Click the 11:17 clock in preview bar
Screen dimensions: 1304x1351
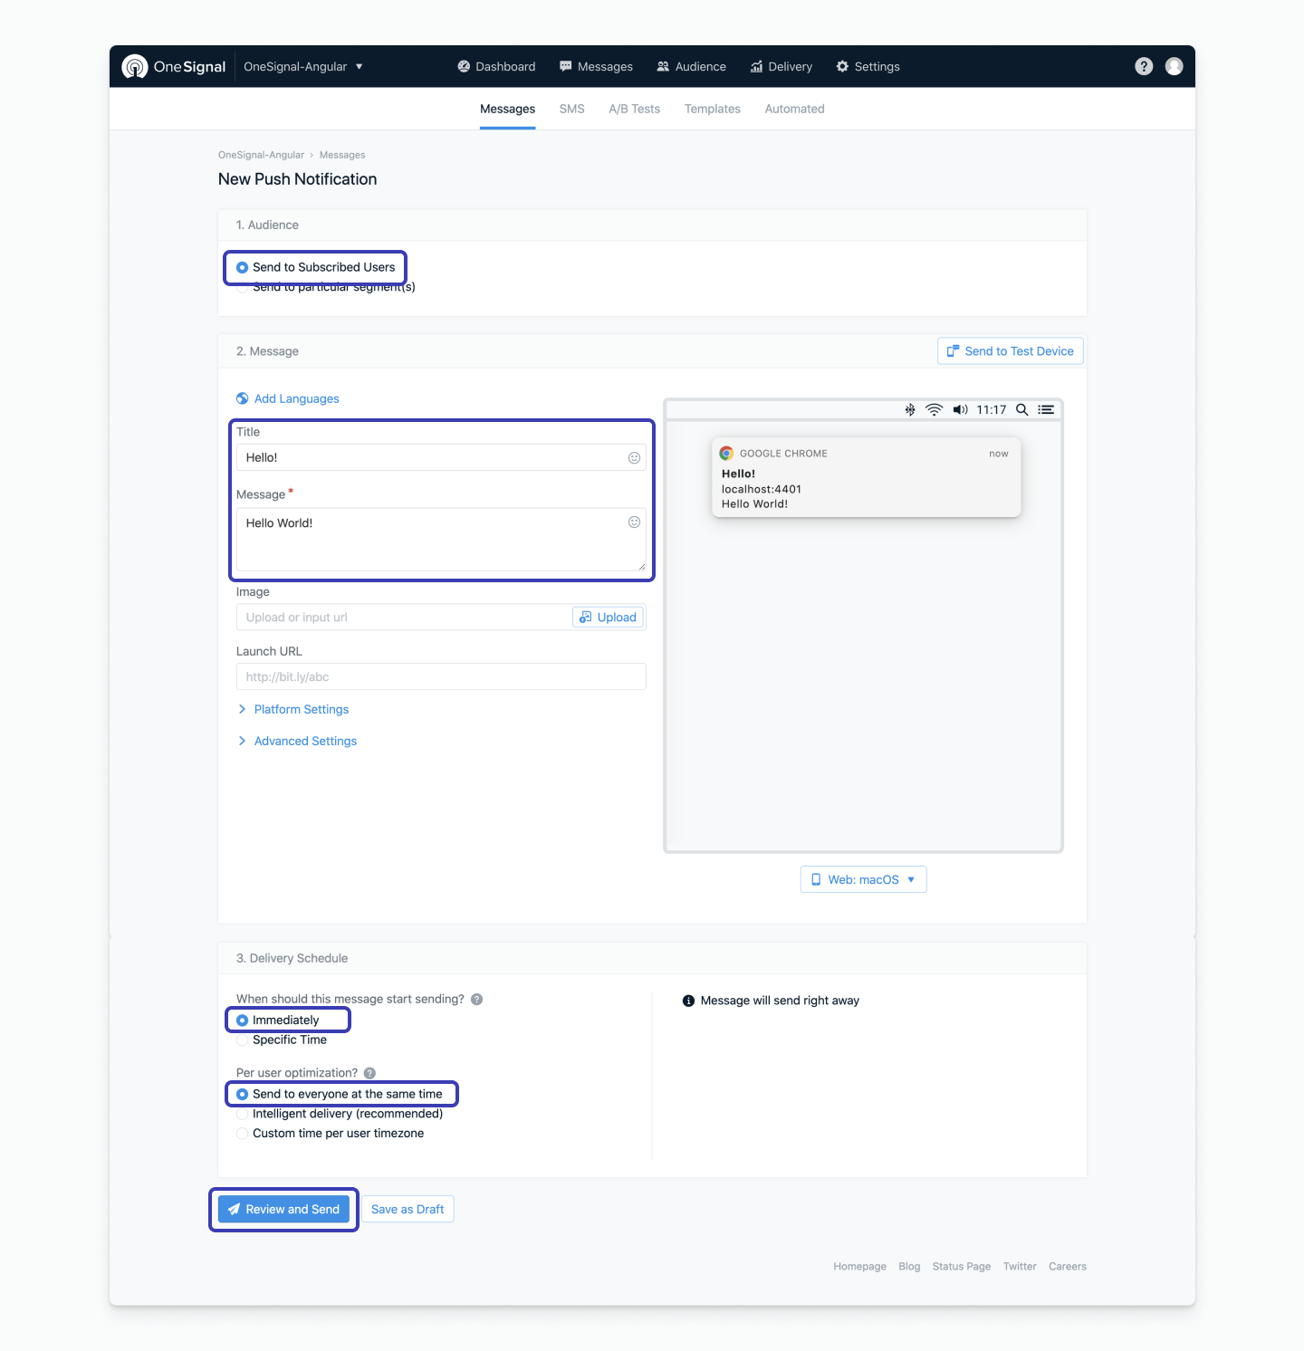coord(991,409)
